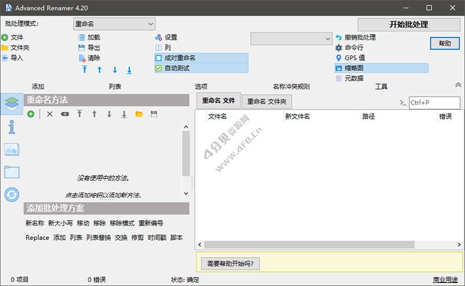Open command line (命令行) tool
The image size is (465, 286).
[338, 48]
